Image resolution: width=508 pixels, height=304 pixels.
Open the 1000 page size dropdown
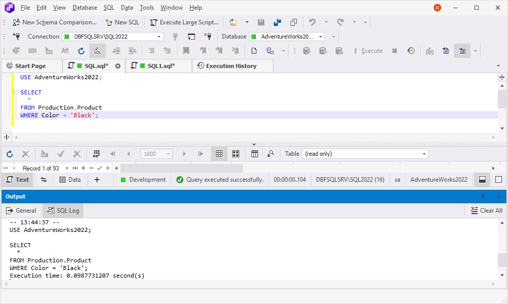click(x=156, y=154)
